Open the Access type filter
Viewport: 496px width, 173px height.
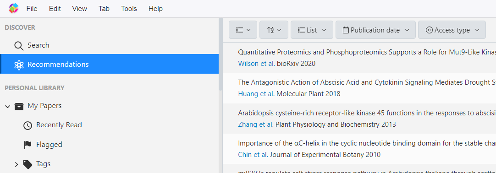[x=452, y=30]
